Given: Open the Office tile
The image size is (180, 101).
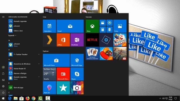Looking at the screenshot, I should 63,40.
